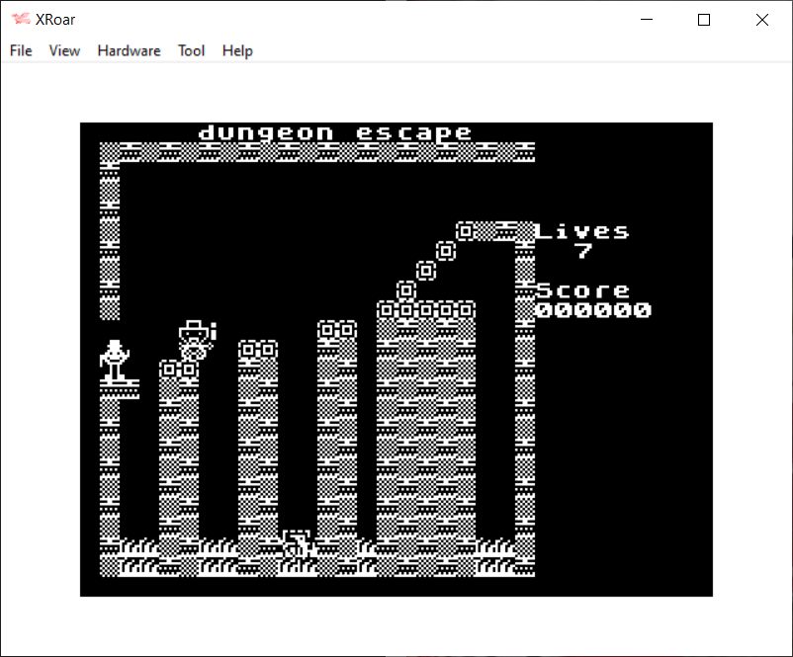Click the Score label in the game

point(582,290)
